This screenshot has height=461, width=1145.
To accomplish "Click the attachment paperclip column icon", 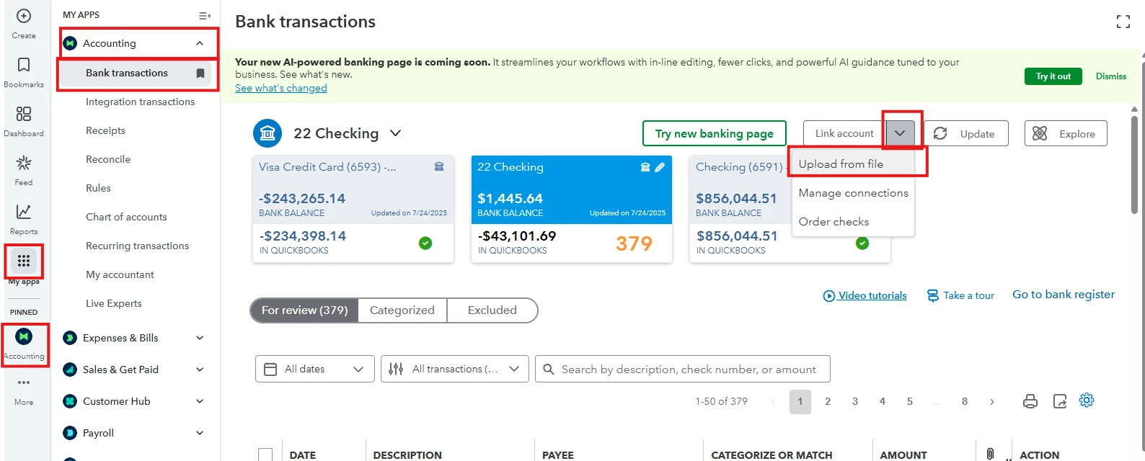I will pos(991,454).
